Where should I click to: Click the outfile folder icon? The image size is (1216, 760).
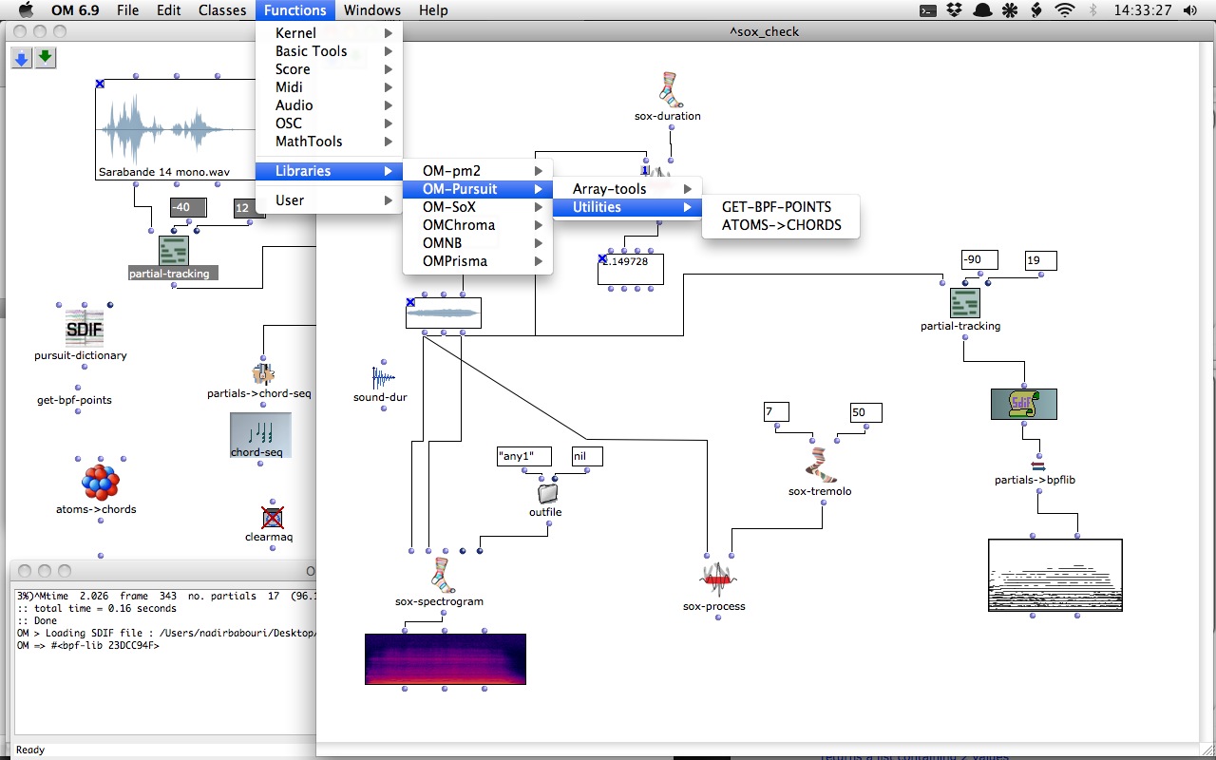(546, 493)
